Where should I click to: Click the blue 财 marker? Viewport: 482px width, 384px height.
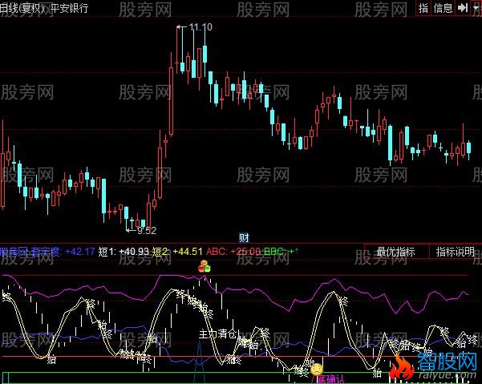[x=244, y=237]
